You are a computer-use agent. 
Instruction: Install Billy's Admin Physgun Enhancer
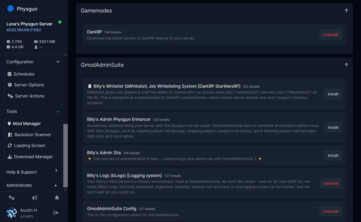[x=333, y=127]
